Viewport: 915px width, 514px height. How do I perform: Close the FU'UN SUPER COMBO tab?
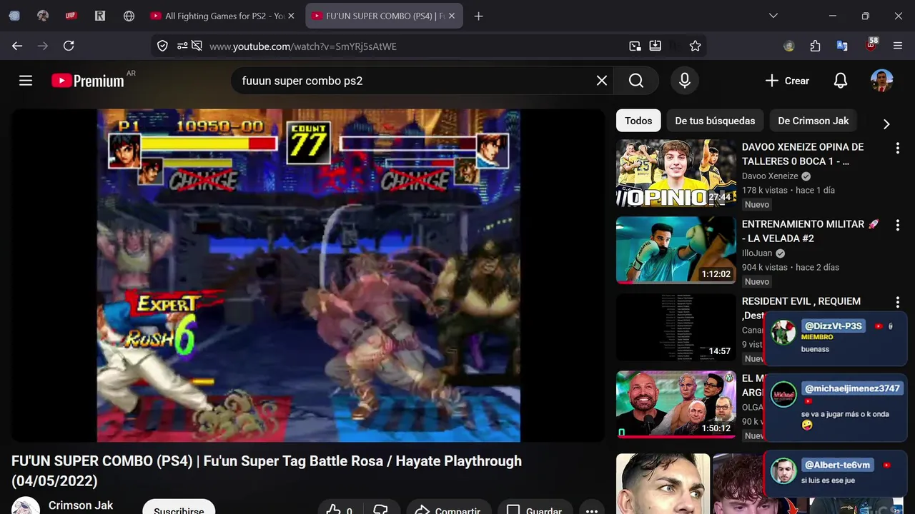click(x=452, y=16)
